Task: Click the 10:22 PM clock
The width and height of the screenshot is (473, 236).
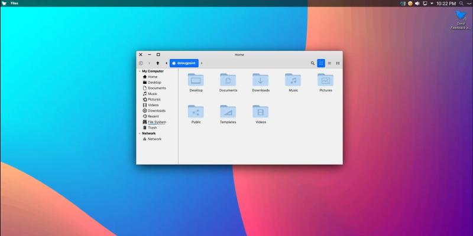Action: [446, 4]
